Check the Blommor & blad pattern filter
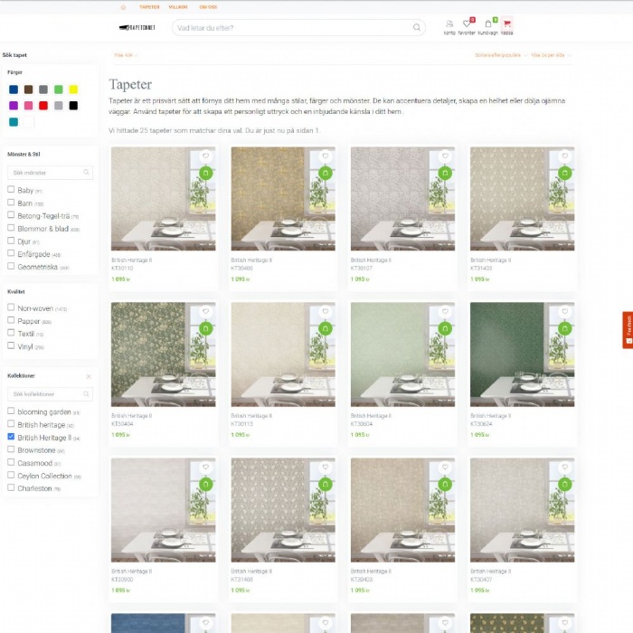 (x=11, y=229)
